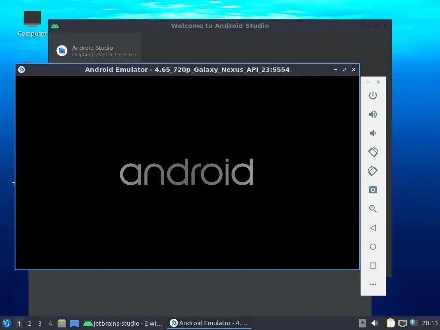Switch to workspace 4
440x330 pixels.
coord(50,324)
